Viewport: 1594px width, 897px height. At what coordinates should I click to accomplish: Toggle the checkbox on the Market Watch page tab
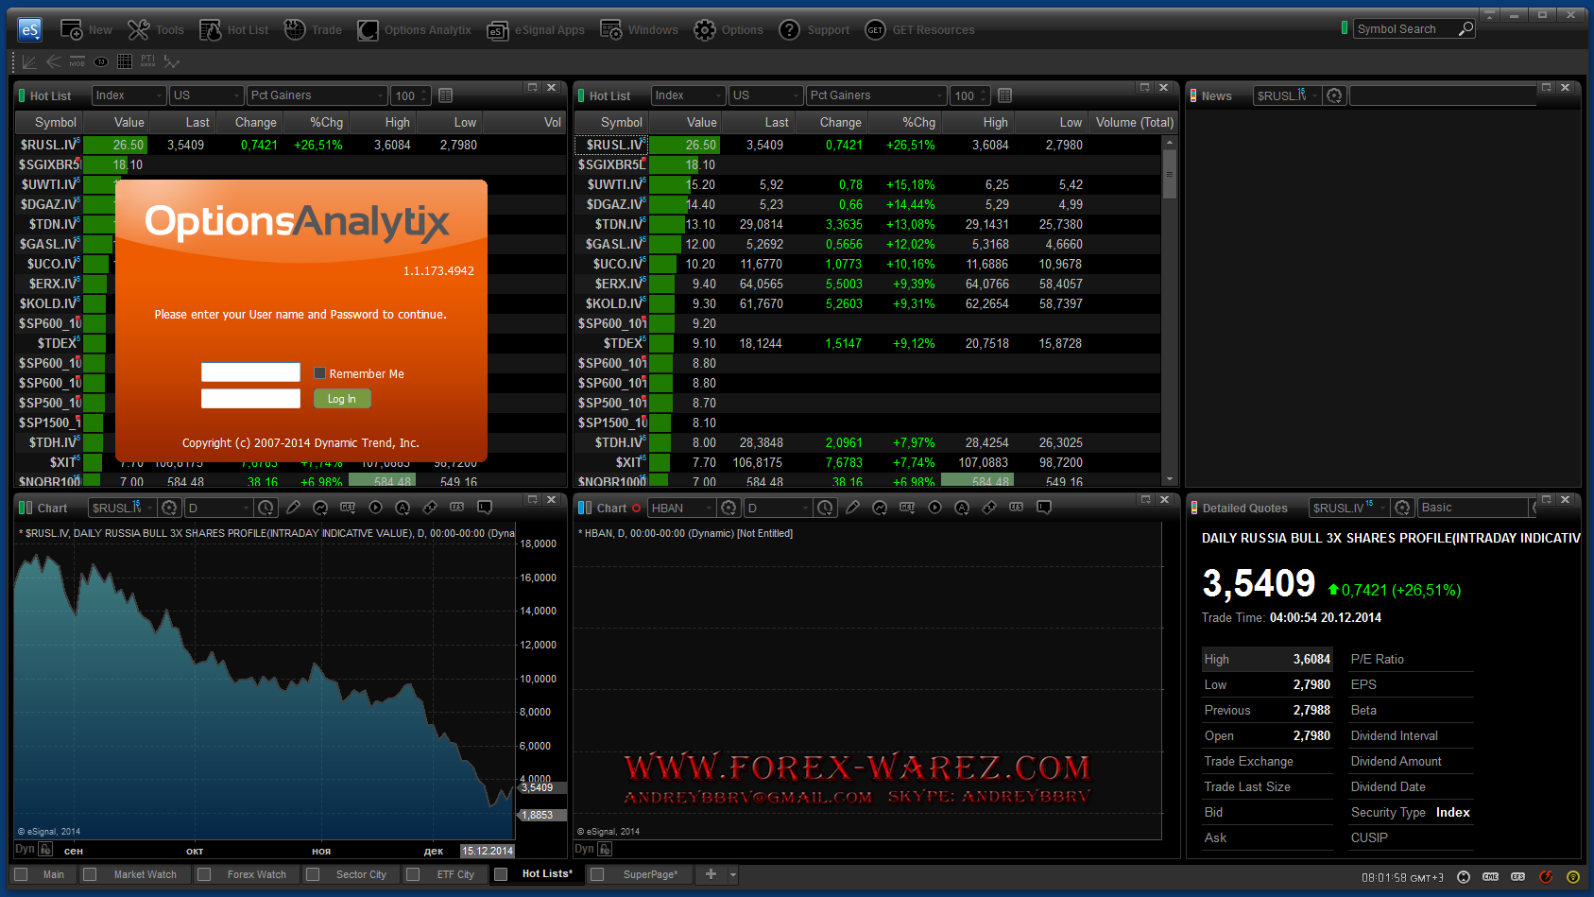91,874
